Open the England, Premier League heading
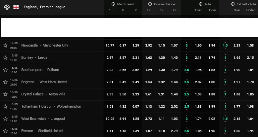 pyautogui.click(x=44, y=7)
